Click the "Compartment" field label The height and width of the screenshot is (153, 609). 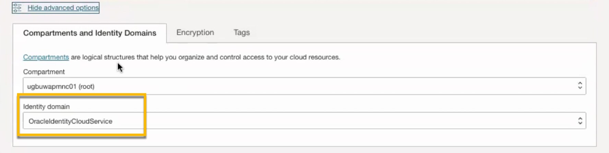point(44,72)
